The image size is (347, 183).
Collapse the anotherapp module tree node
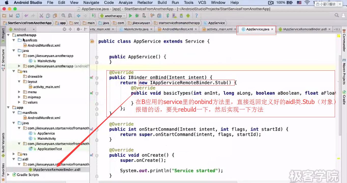click(x=9, y=35)
